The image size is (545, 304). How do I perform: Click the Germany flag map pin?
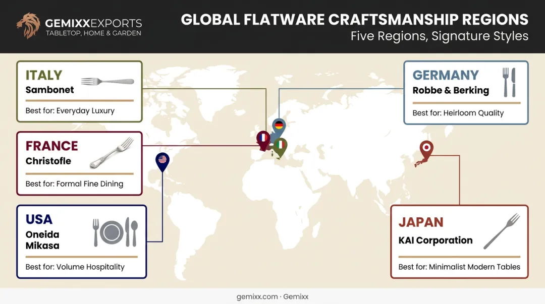click(x=279, y=128)
